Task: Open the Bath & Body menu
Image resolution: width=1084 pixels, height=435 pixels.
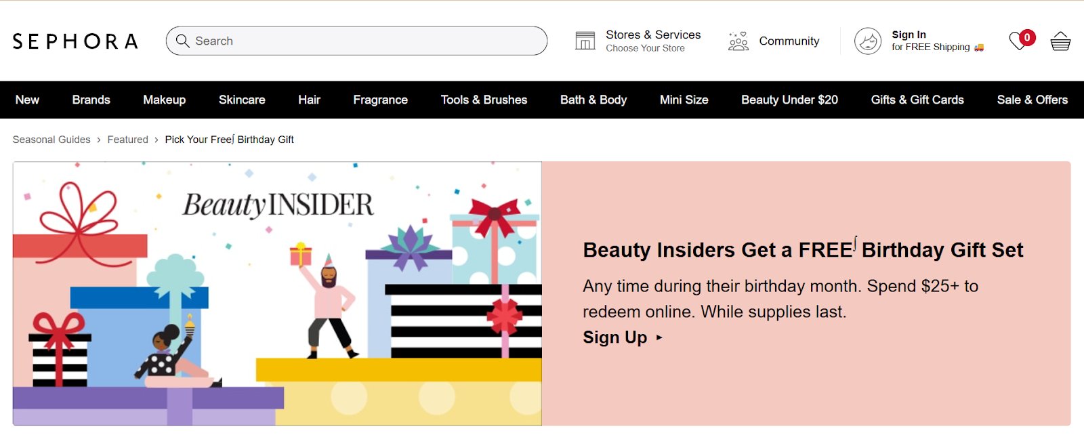Action: (593, 100)
